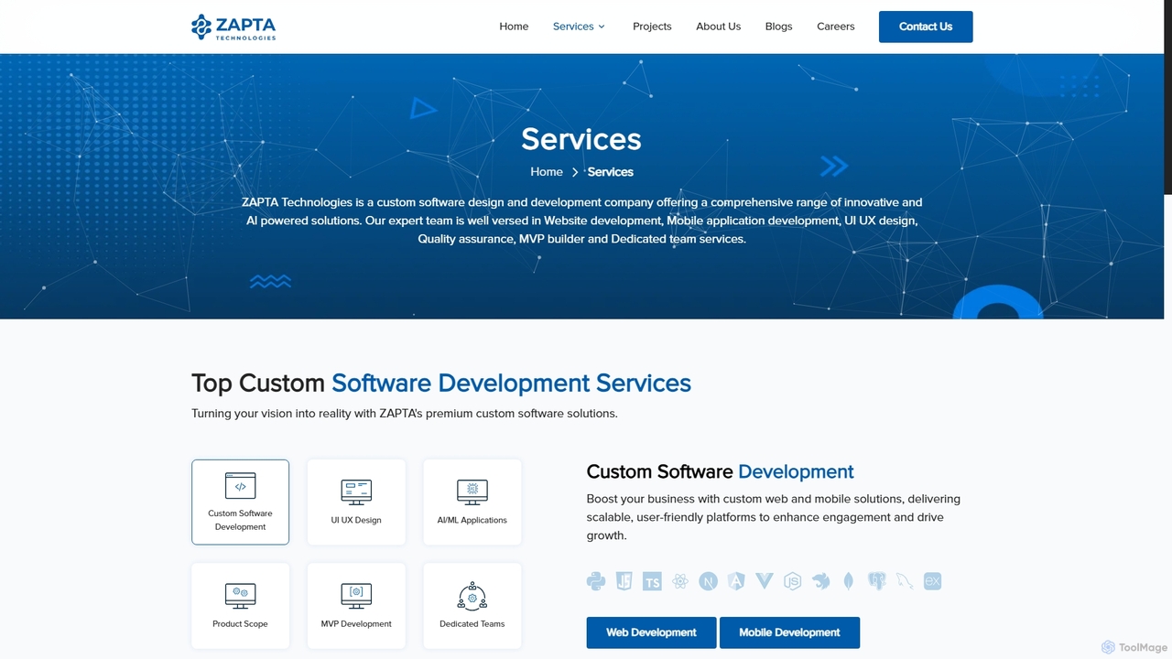Select the AI/ML Applications card
Image resolution: width=1172 pixels, height=659 pixels.
coord(472,502)
